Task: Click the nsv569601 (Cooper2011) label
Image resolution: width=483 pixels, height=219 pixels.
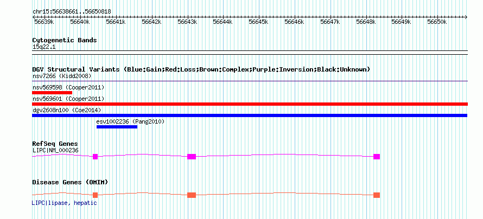Action: pyautogui.click(x=68, y=99)
